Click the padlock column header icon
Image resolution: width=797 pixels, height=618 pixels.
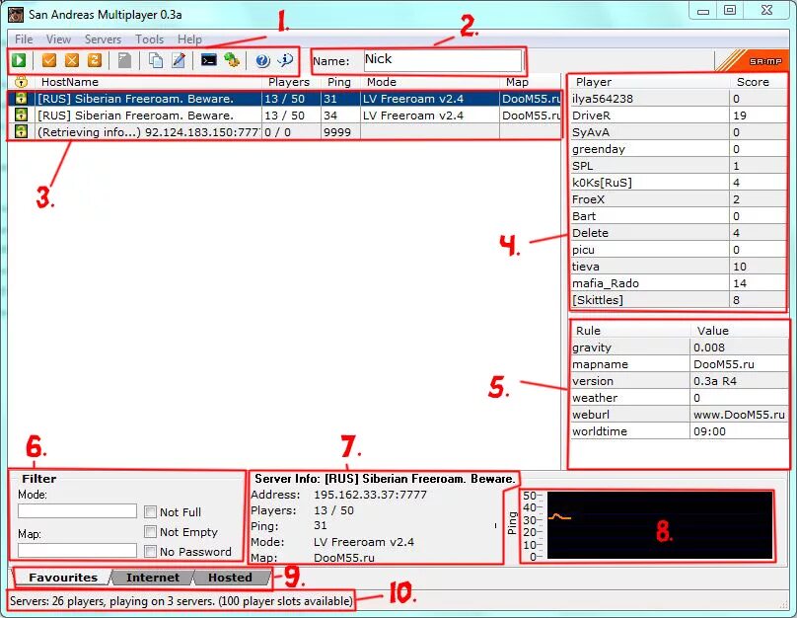click(x=21, y=81)
